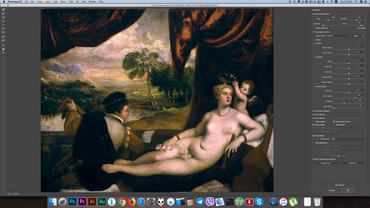Expand Load Mesh Options section
Image resolution: width=370 pixels, height=208 pixels.
pyautogui.click(x=313, y=111)
